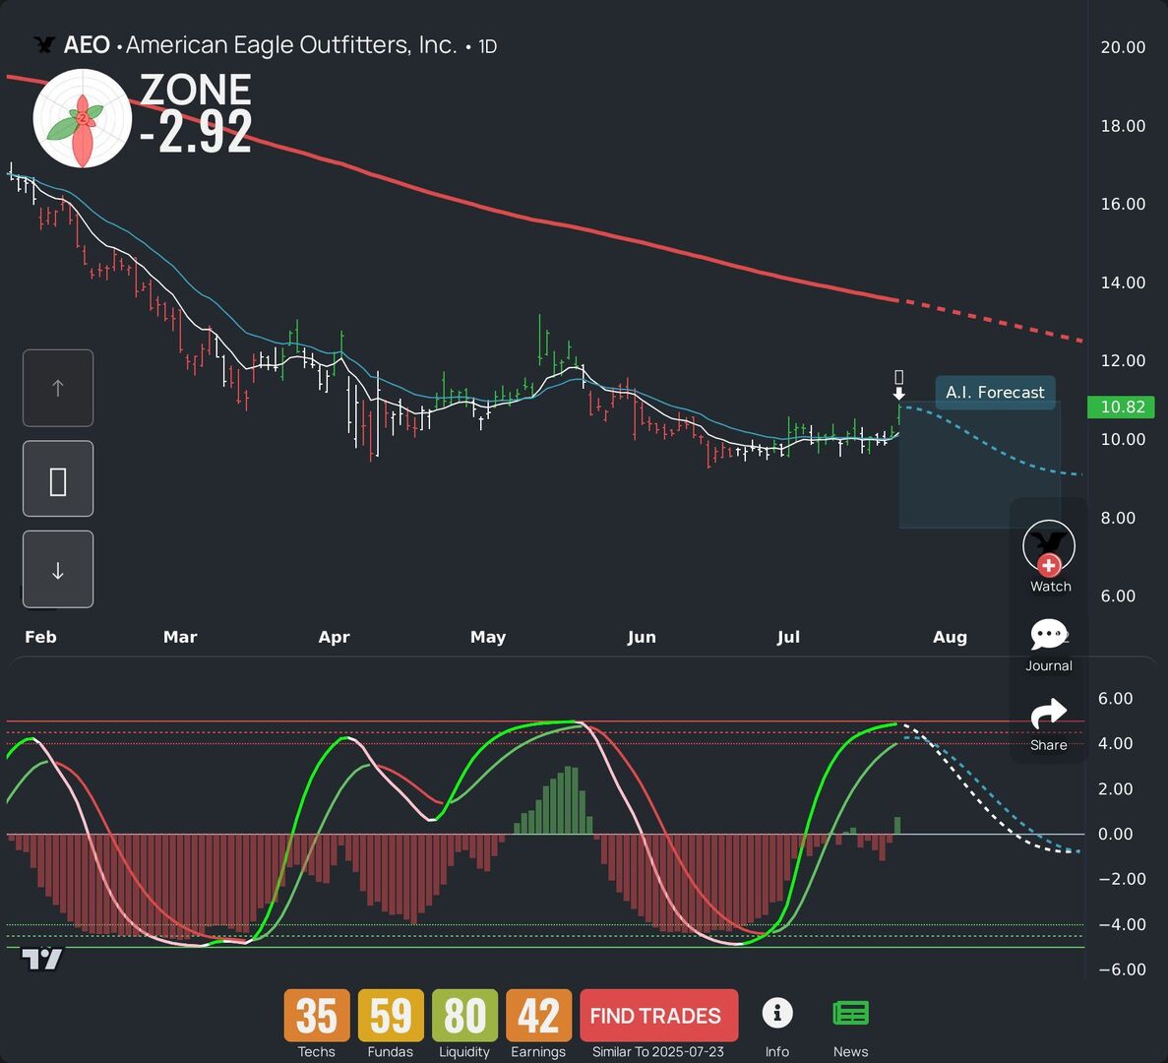This screenshot has width=1168, height=1063.
Task: Click the up arrow navigation button
Action: pos(58,388)
